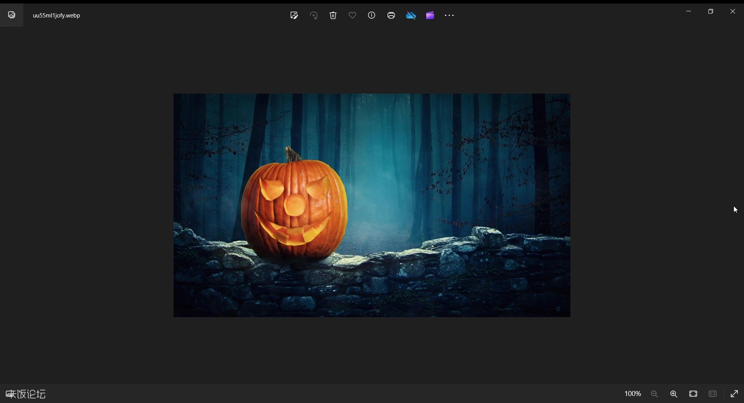The width and height of the screenshot is (744, 403).
Task: Print the current image
Action: (x=391, y=15)
